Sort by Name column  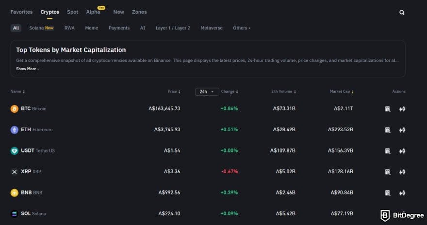(17, 91)
